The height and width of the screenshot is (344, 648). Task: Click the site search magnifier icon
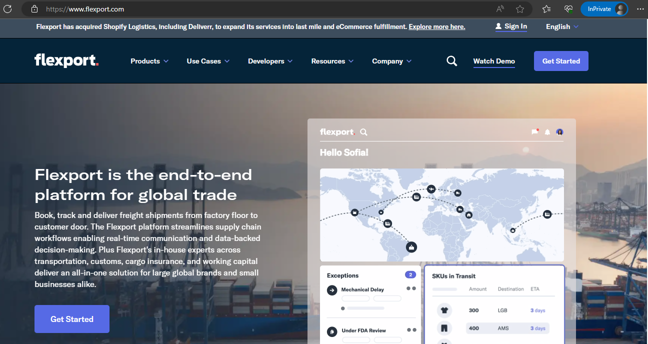(x=451, y=61)
